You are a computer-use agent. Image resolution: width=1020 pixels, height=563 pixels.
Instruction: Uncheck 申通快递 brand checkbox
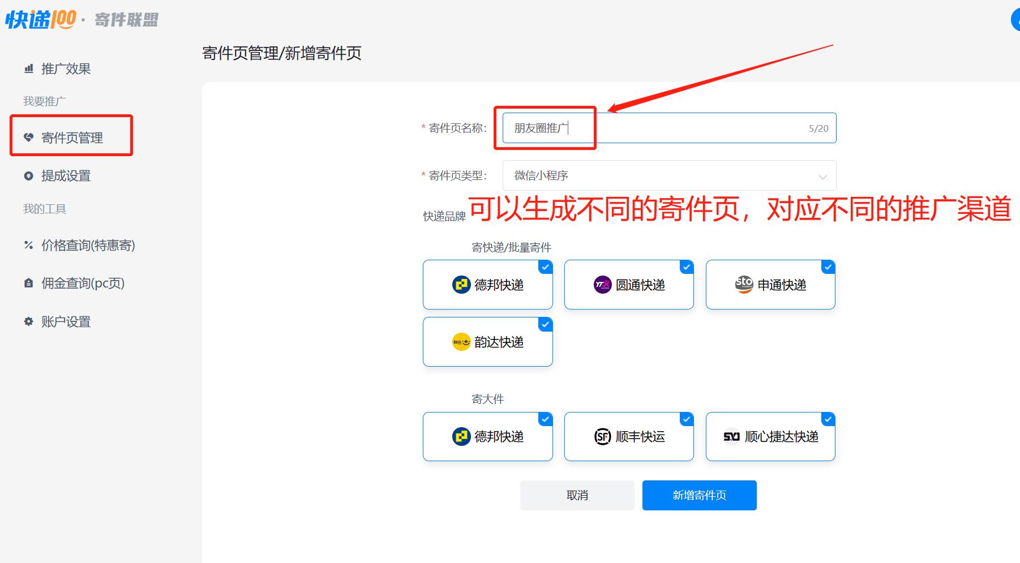click(x=827, y=267)
